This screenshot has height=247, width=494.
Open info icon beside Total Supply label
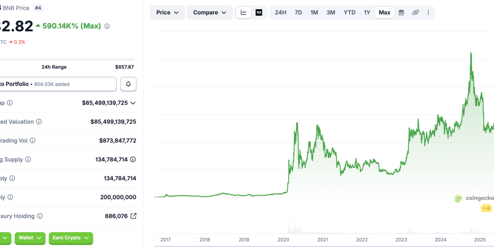click(x=12, y=178)
